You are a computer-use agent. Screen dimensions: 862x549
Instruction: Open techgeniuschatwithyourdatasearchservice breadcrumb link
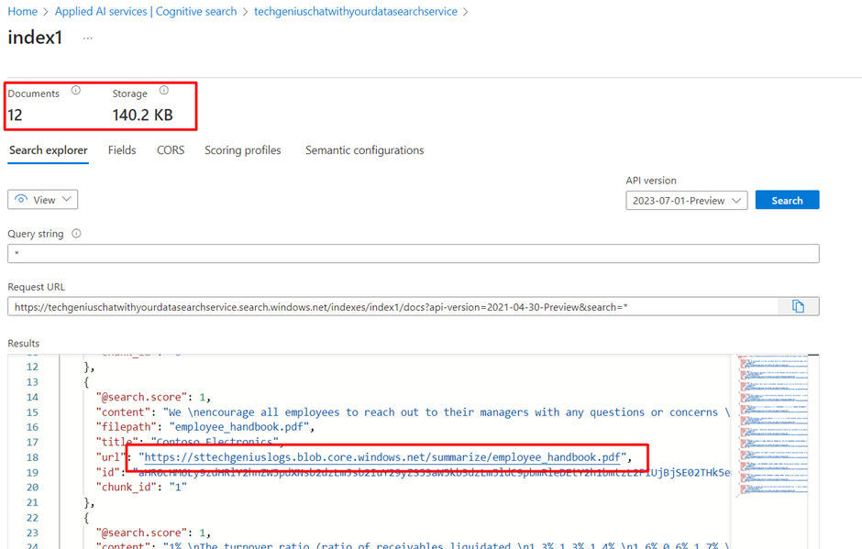tap(356, 12)
